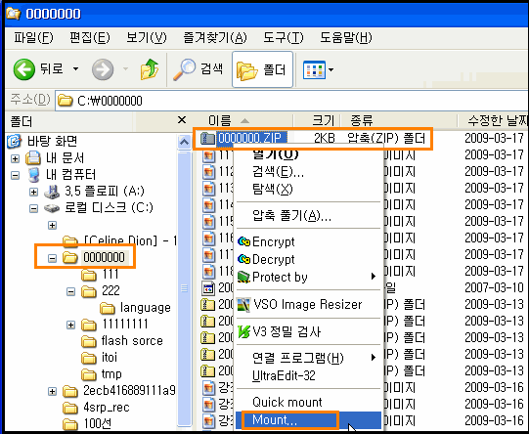This screenshot has height=434, width=529.
Task: Click the green Back arrow button
Action: point(23,69)
